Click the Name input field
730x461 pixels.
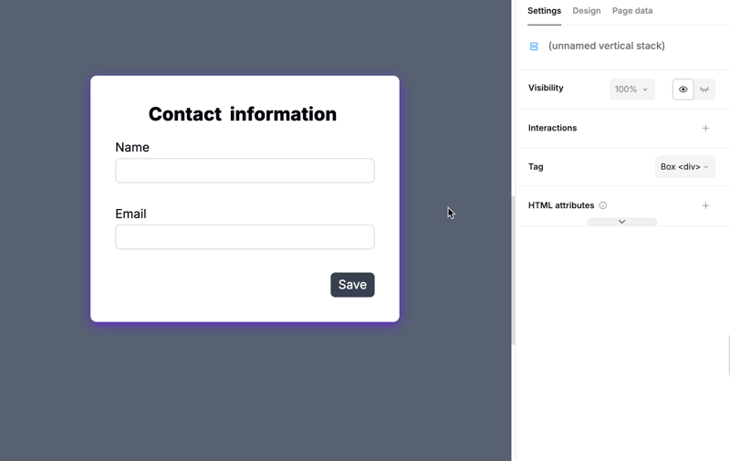(x=245, y=171)
